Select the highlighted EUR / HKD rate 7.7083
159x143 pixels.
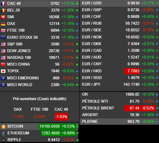[132, 71]
